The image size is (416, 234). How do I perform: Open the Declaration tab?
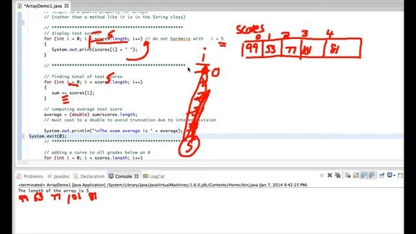[x=89, y=176]
